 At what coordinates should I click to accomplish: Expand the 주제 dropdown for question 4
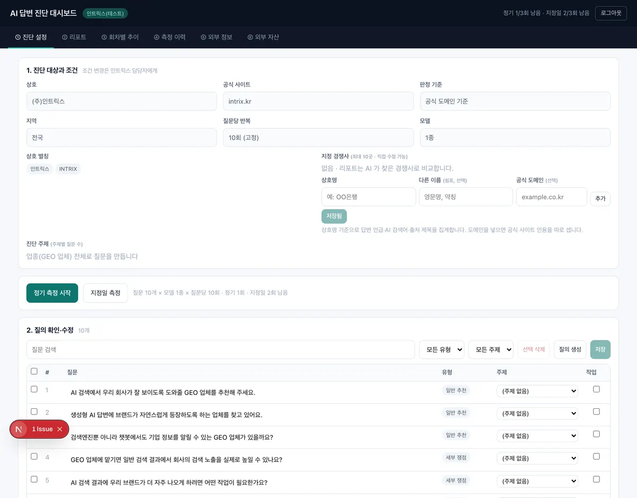(537, 458)
